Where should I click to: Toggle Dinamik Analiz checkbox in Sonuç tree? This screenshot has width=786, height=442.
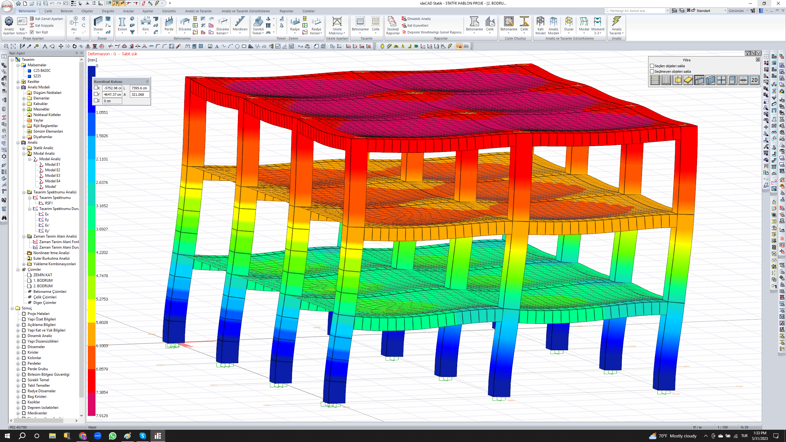click(24, 336)
